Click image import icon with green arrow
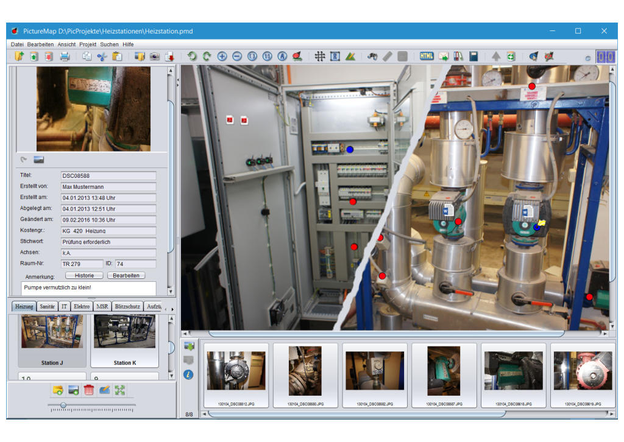Screen dimensions: 624x442 189,346
